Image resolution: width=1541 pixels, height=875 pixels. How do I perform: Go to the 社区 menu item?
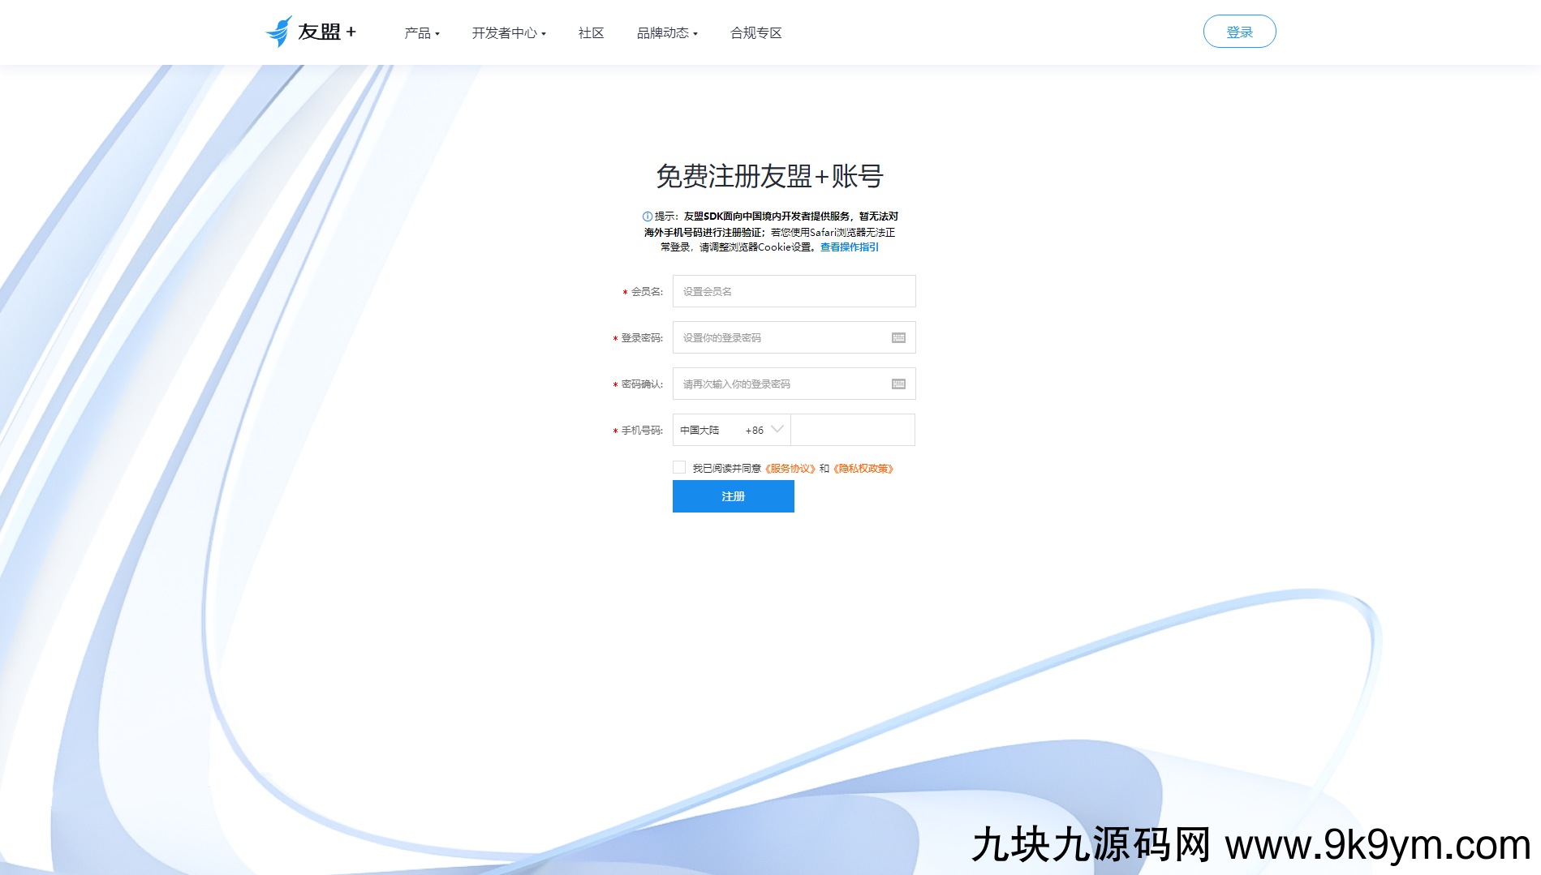591,33
